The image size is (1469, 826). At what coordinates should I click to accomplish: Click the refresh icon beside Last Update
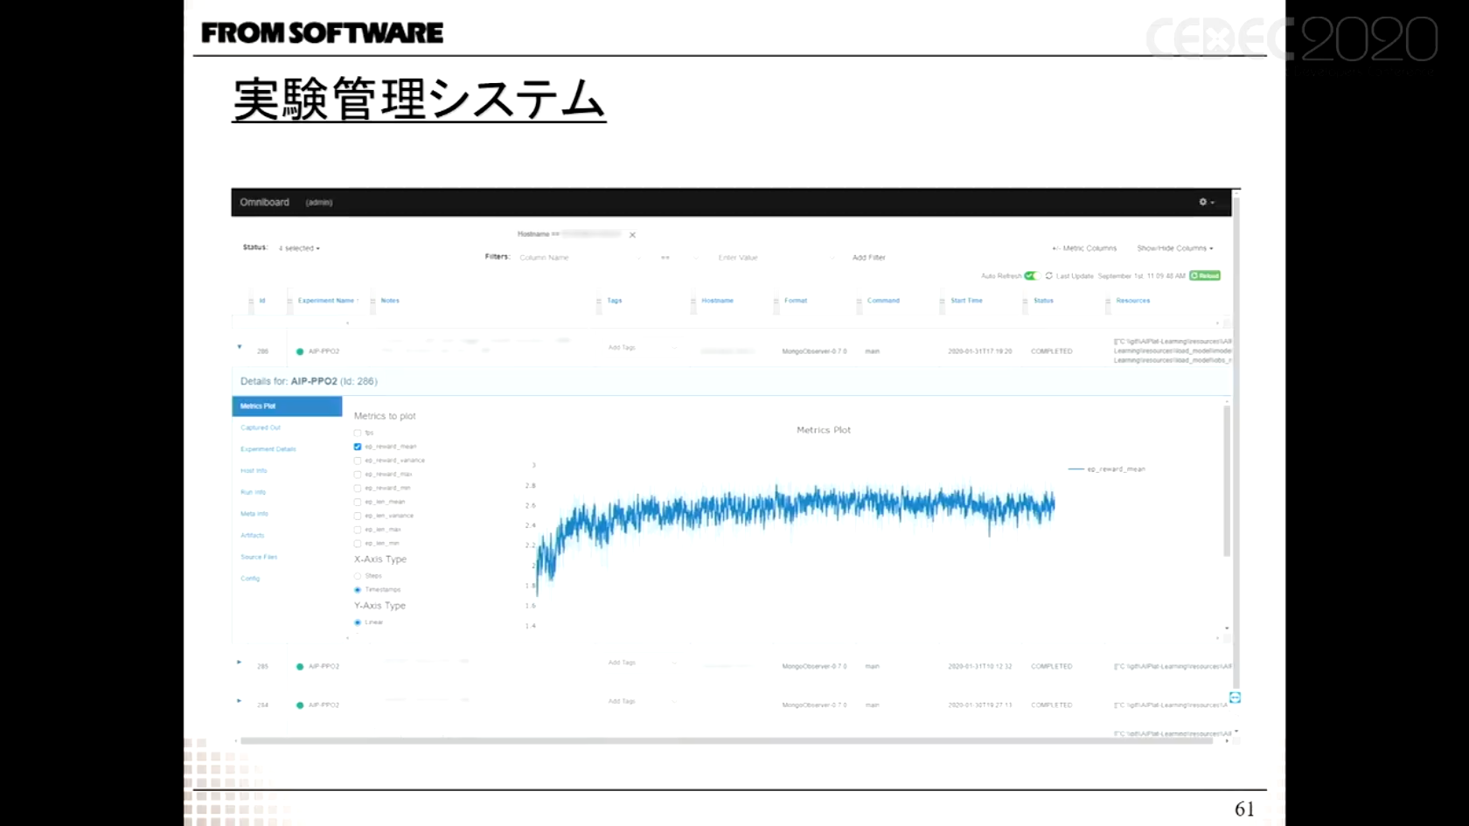pos(1048,276)
